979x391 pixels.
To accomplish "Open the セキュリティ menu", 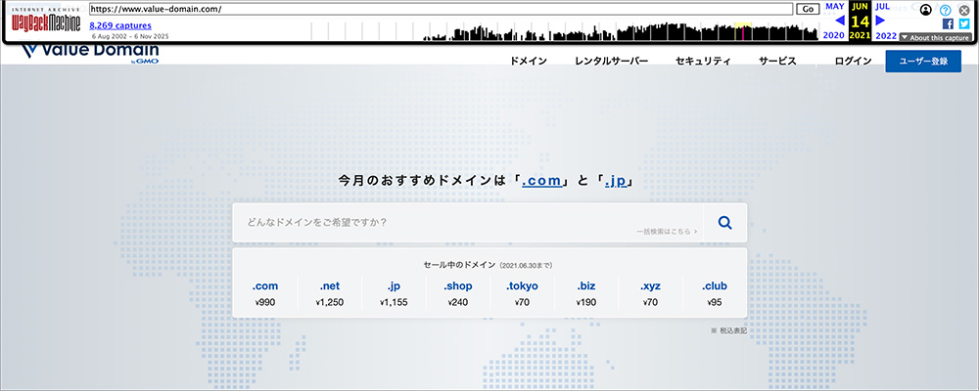I will (x=703, y=62).
